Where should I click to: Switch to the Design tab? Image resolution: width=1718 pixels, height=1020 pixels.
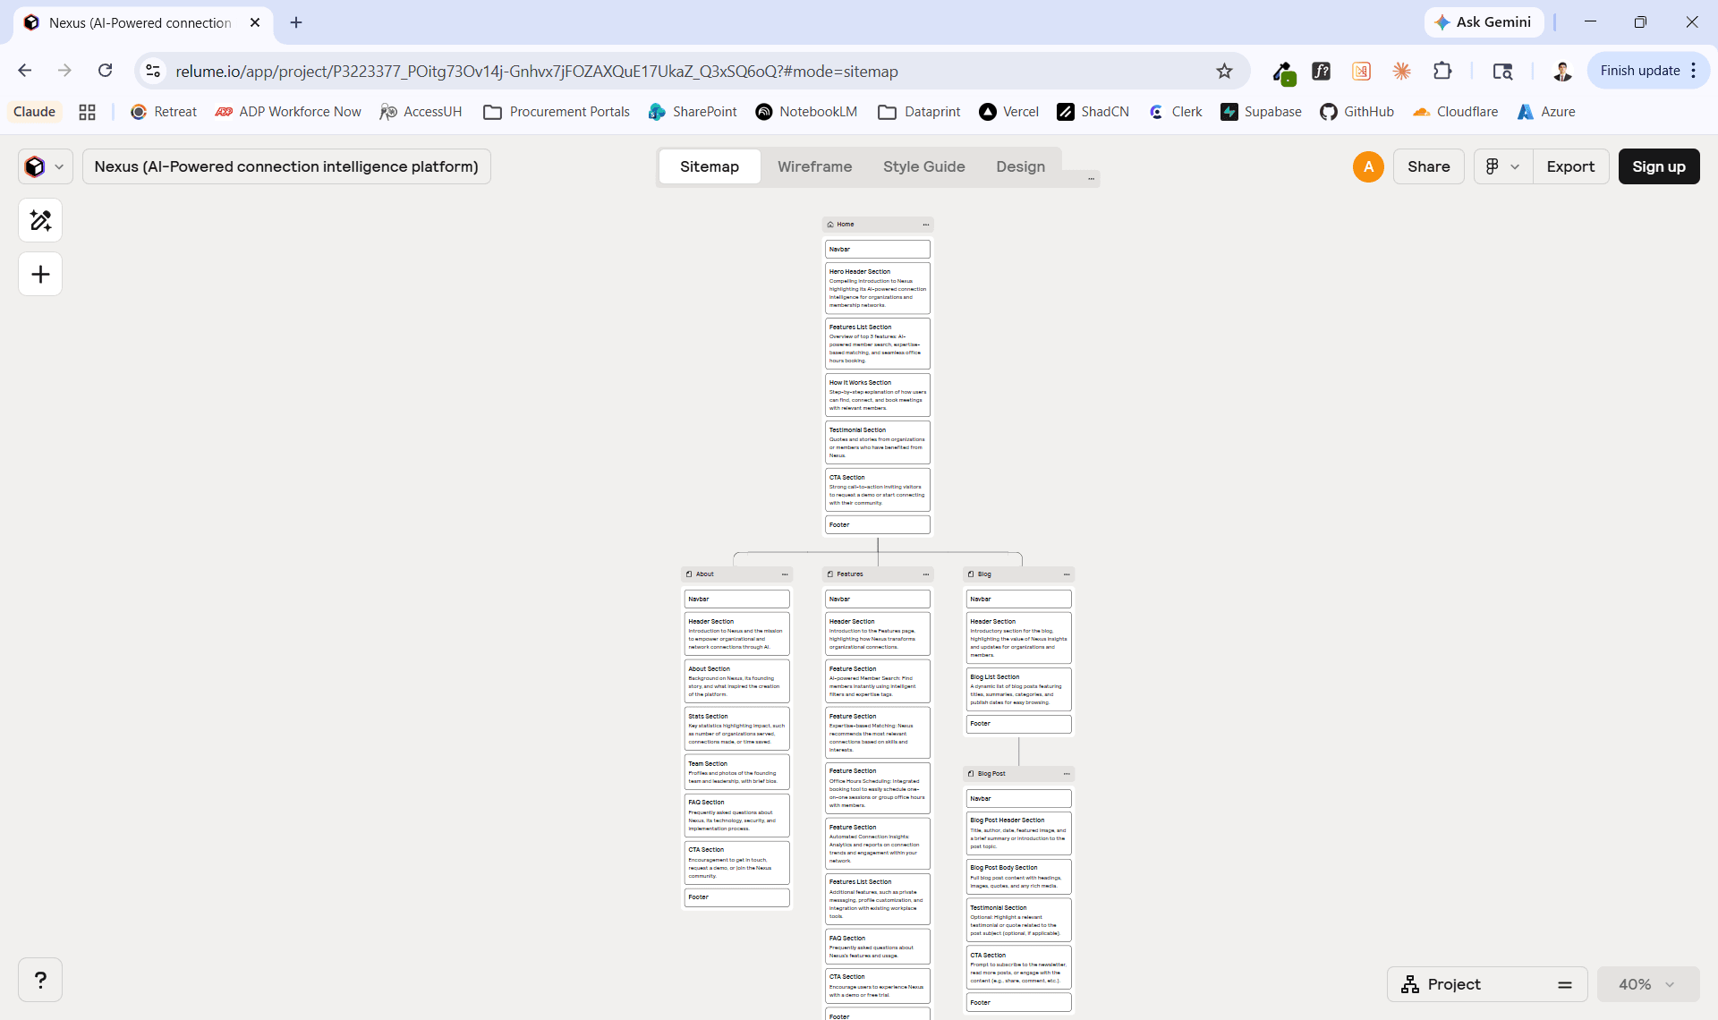(1020, 166)
